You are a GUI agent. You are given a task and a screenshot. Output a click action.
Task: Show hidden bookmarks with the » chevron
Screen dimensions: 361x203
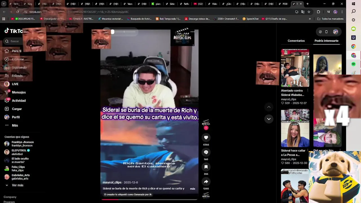pos(310,19)
